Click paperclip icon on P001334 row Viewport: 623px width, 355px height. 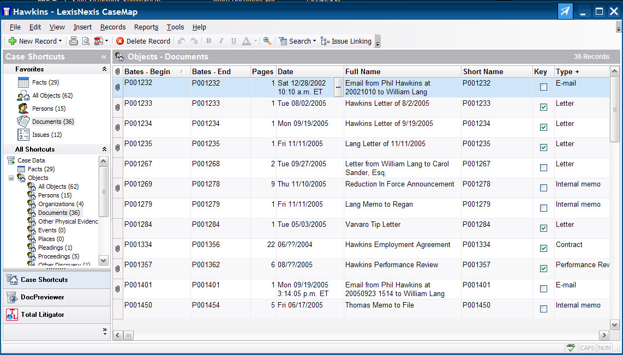click(118, 249)
